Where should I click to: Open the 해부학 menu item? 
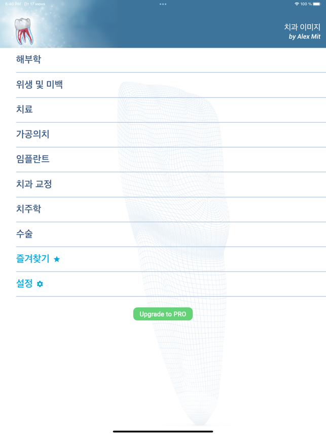coord(28,59)
